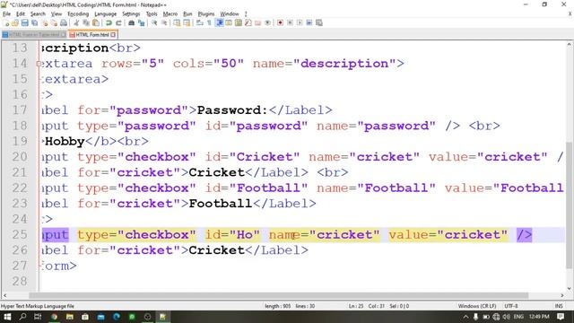This screenshot has width=574, height=323.
Task: Open the Edit menu
Action: pos(21,14)
